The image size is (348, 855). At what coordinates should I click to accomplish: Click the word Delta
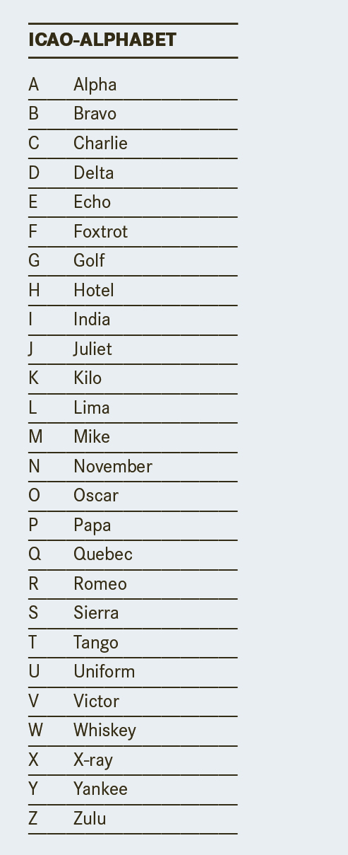click(94, 173)
